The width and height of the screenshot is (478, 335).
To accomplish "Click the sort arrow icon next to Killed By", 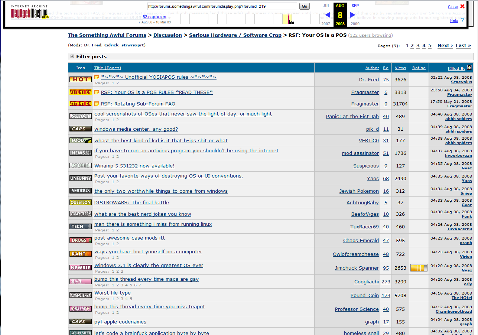I will click(x=469, y=67).
